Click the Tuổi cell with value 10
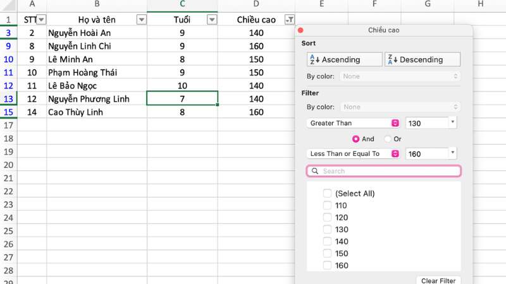The image size is (506, 284). (182, 86)
